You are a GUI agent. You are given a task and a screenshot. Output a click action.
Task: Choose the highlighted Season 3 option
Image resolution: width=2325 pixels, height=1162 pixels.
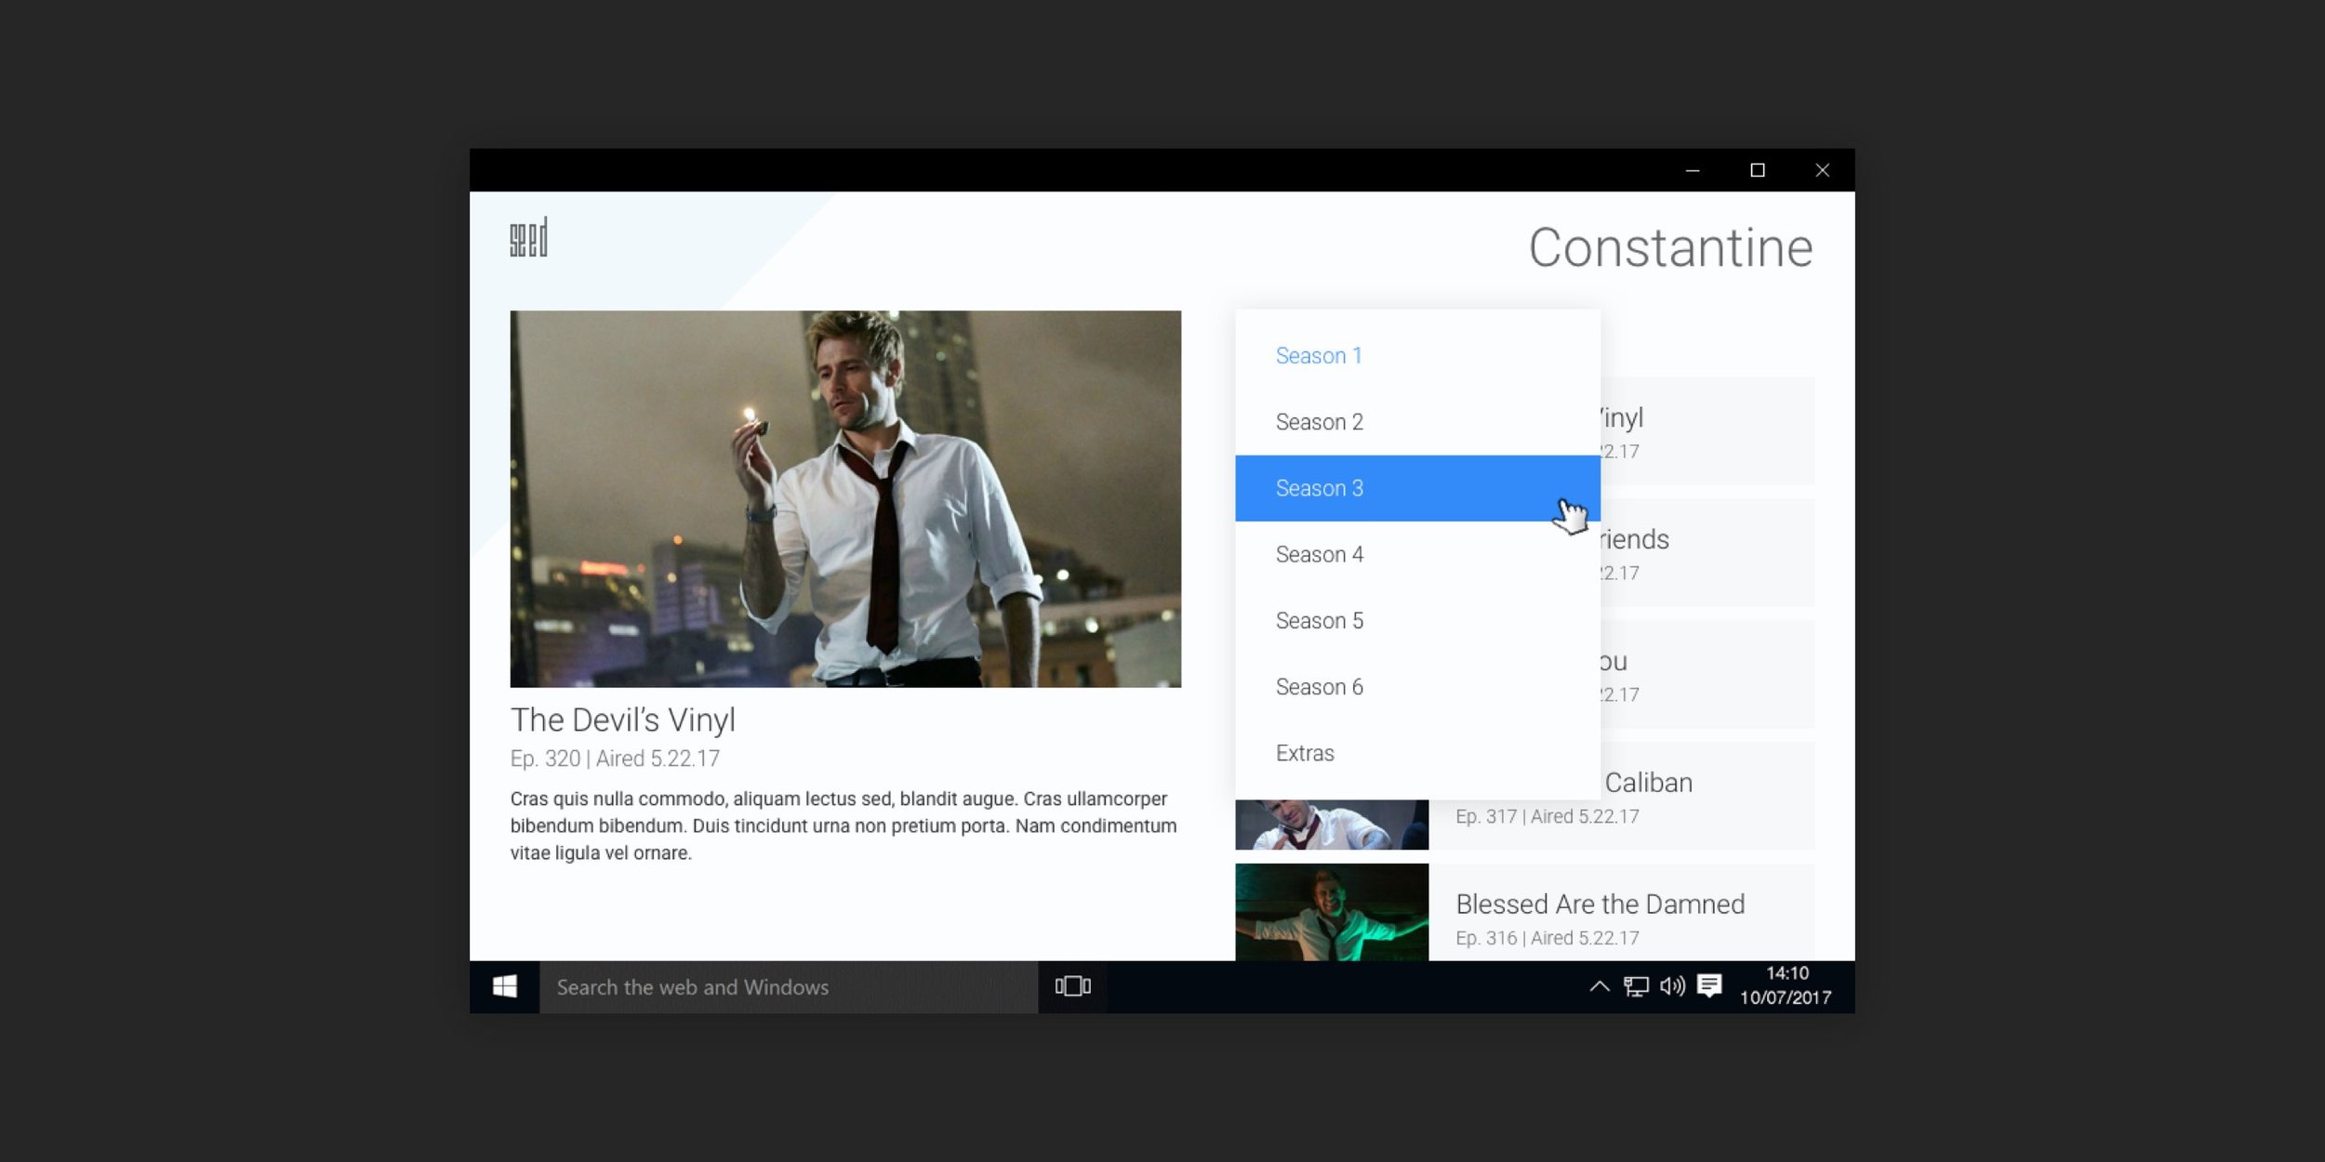tap(1417, 488)
